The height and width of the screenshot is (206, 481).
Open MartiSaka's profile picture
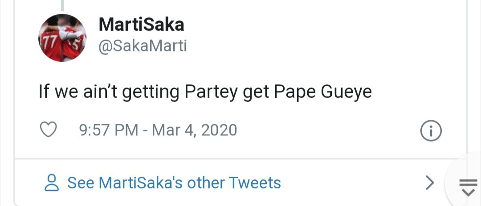[62, 38]
